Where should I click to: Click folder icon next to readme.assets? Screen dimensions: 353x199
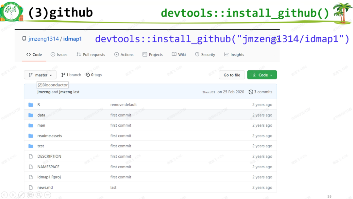coord(31,136)
